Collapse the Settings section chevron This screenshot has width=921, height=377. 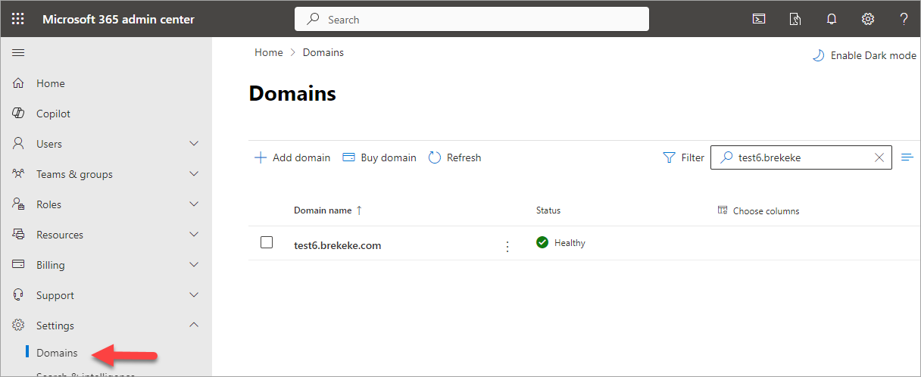tap(194, 325)
